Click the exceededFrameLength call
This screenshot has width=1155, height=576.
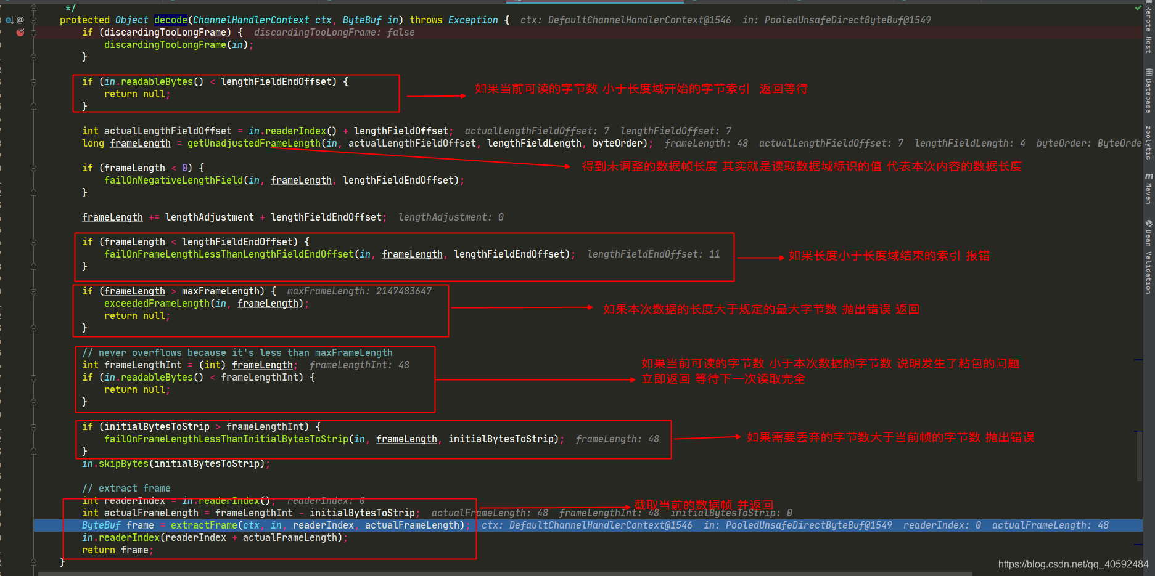pos(157,304)
